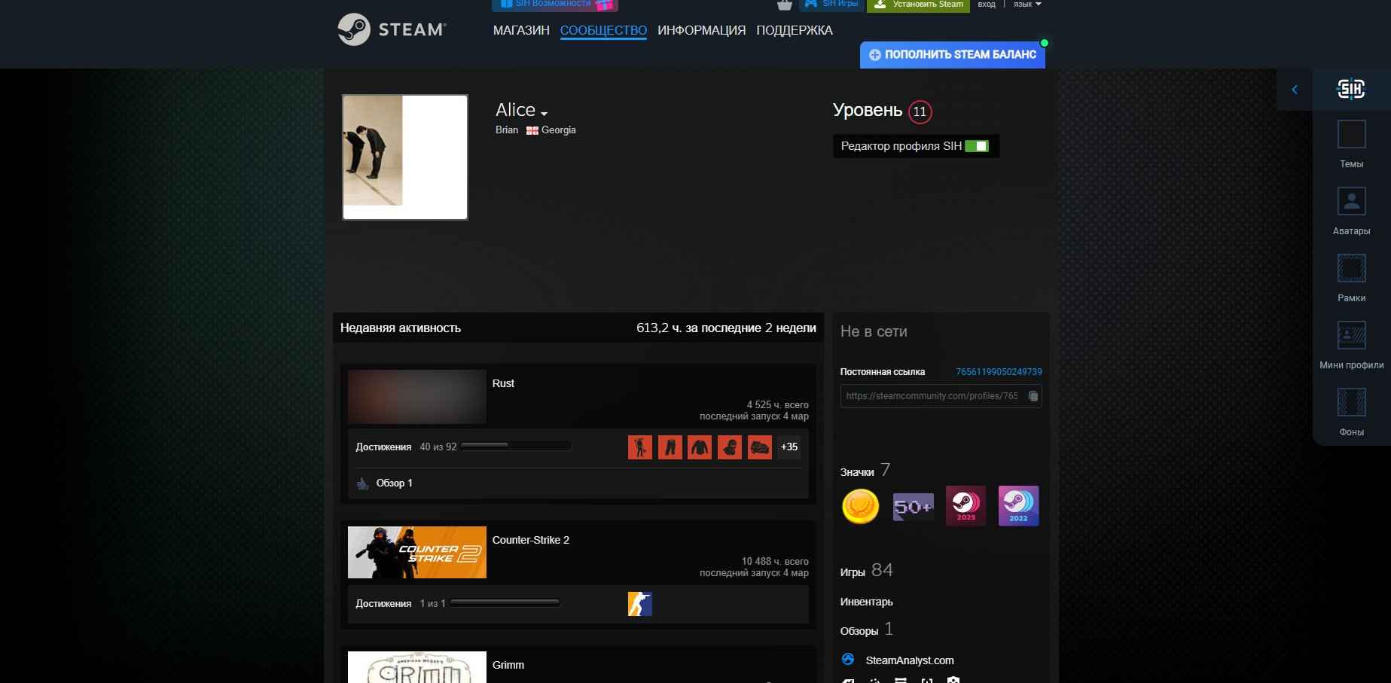Select the Мини профили sidebar icon
The height and width of the screenshot is (683, 1391).
[1351, 336]
